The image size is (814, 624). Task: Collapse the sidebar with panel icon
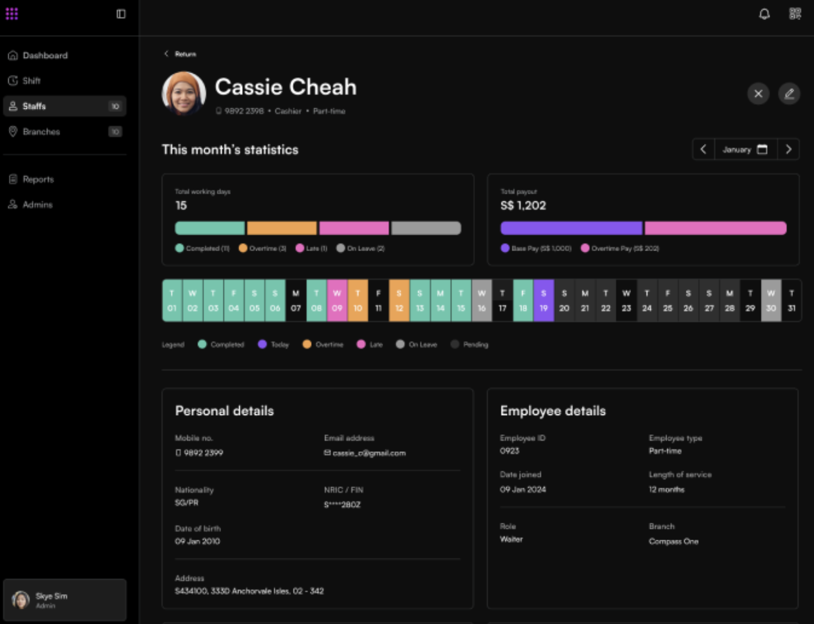[121, 14]
